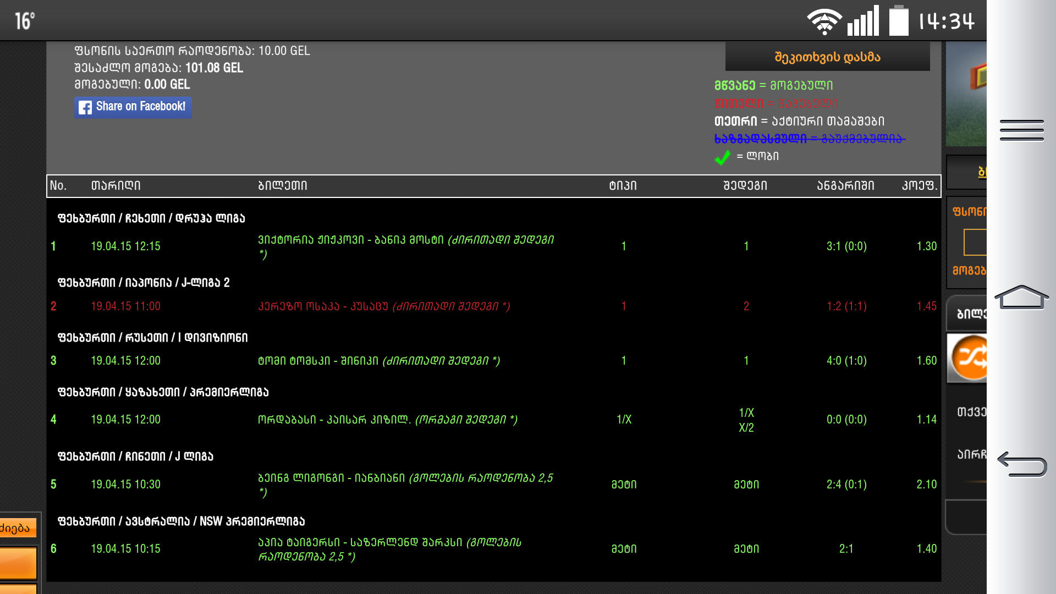Tap the orange shuffle arrows icon
Viewport: 1056px width, 594px height.
(970, 359)
